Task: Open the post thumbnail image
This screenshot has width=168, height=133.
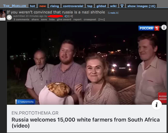Action: click(3, 15)
